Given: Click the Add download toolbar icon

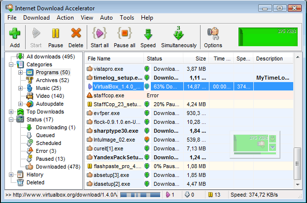Looking at the screenshot, I should coord(15,33).
